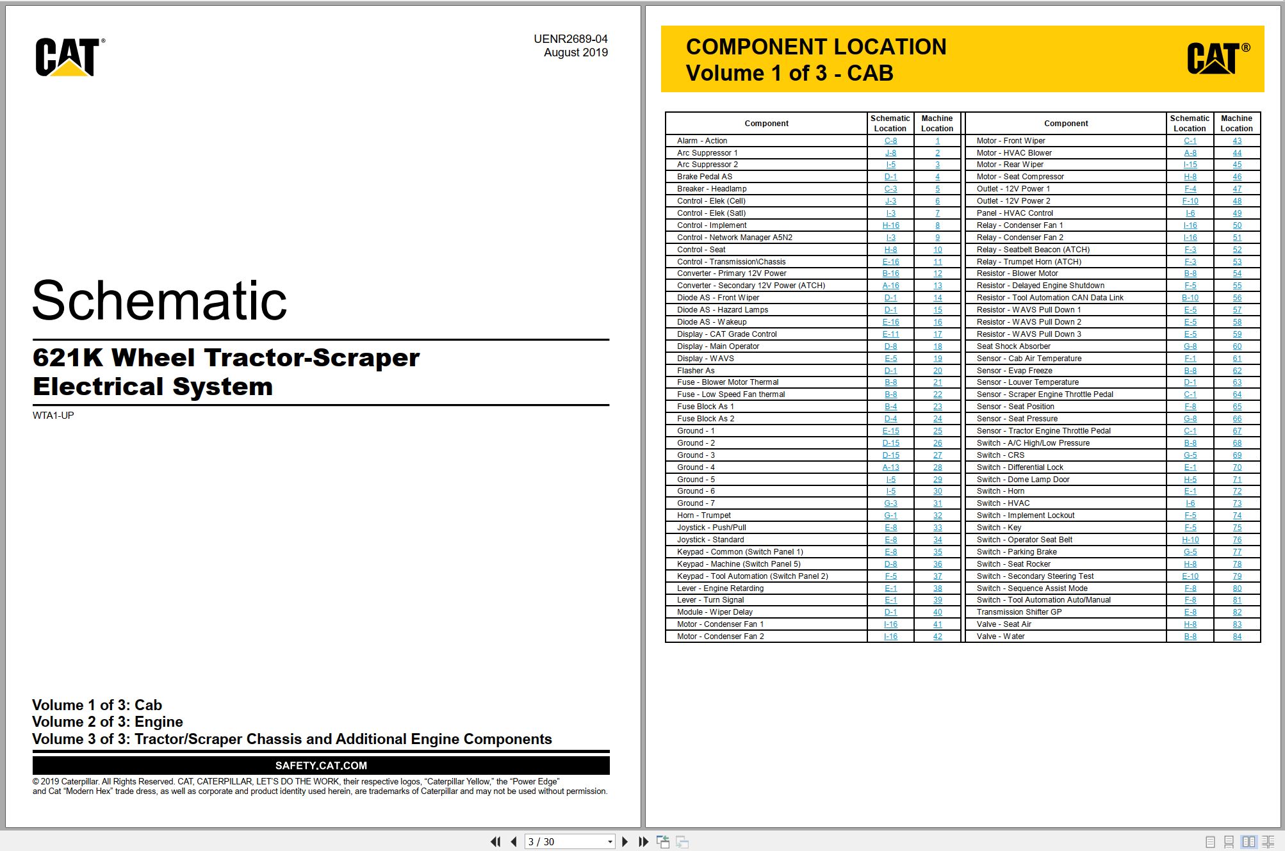The width and height of the screenshot is (1285, 851).
Task: Click the document number UENR2689-04
Action: tap(571, 39)
